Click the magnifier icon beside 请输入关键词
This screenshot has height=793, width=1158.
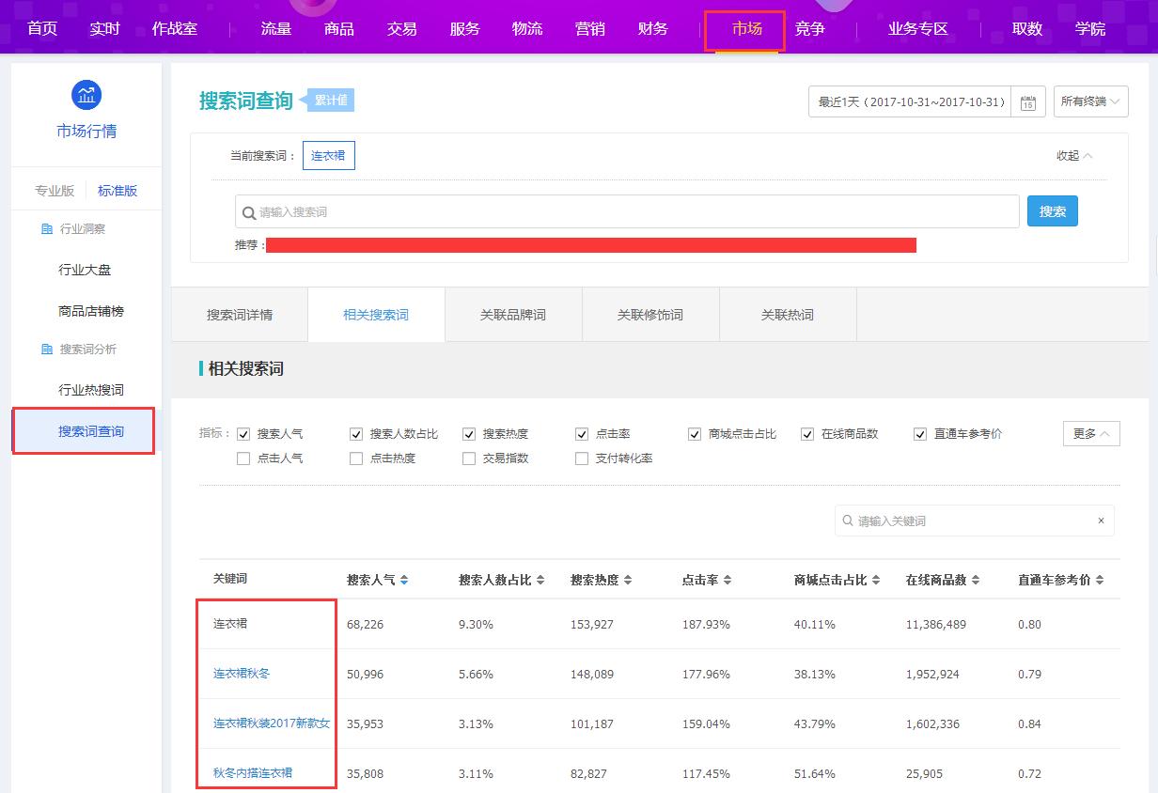pyautogui.click(x=849, y=521)
